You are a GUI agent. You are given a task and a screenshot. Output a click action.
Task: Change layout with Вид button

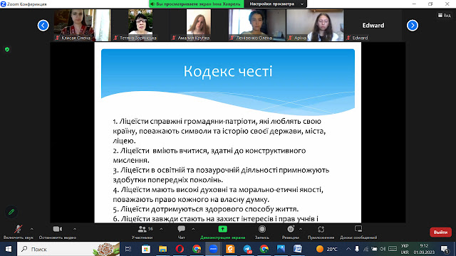[445, 15]
